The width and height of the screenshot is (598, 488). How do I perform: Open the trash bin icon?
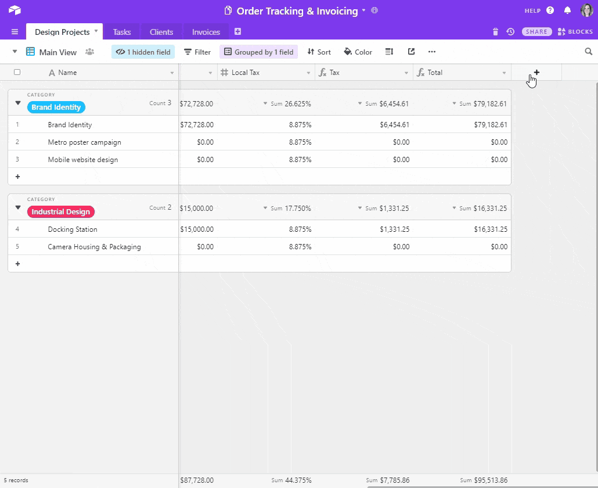click(x=495, y=32)
